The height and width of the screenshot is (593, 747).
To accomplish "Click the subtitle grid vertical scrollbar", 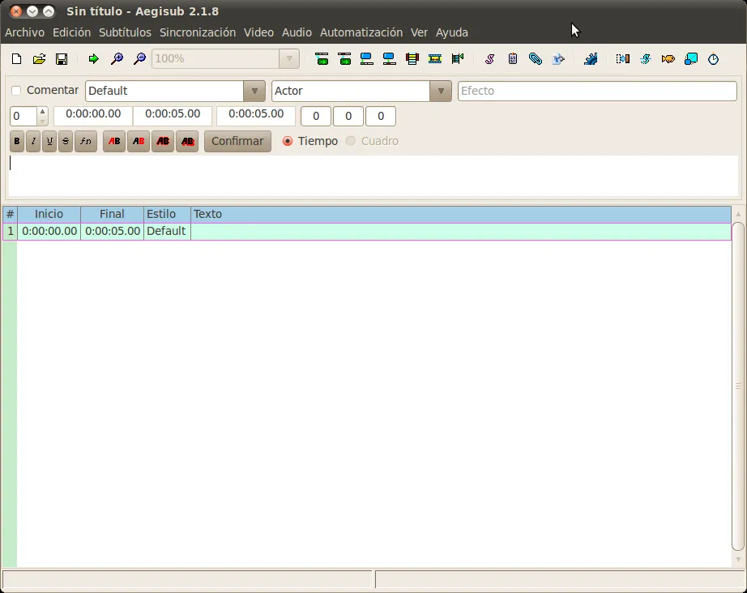I will click(738, 386).
